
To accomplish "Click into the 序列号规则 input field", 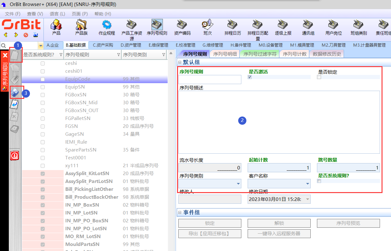I will pos(210,79).
